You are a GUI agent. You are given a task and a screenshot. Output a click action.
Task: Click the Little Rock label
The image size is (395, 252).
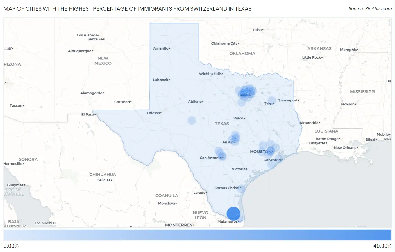pyautogui.click(x=312, y=57)
